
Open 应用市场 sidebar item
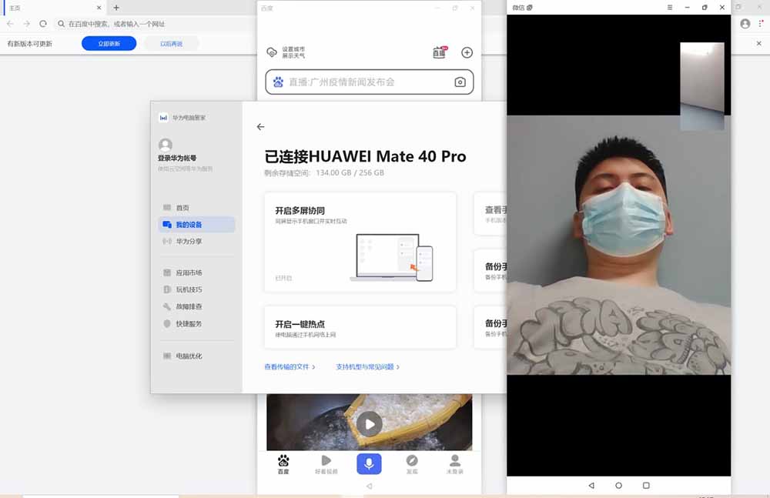(x=196, y=272)
